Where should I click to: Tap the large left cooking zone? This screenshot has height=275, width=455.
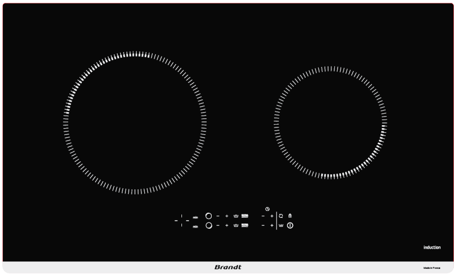[x=135, y=122]
